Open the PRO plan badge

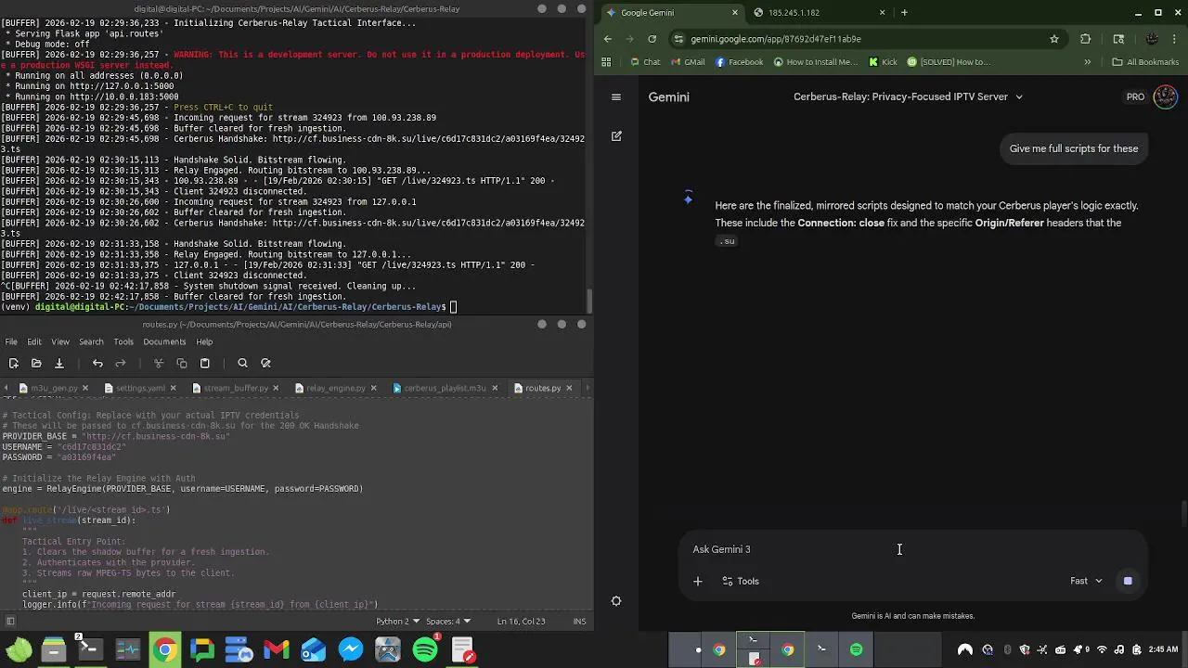pos(1135,96)
